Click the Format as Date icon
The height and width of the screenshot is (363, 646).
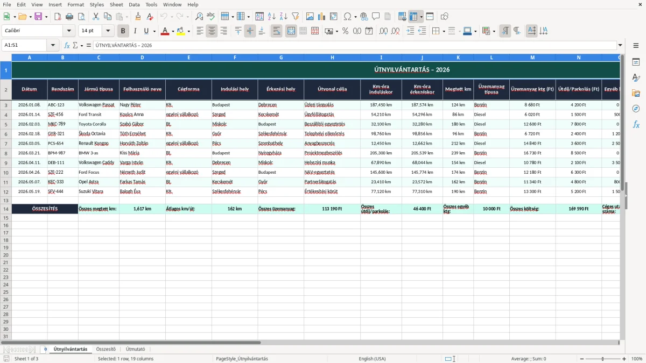pos(369,31)
